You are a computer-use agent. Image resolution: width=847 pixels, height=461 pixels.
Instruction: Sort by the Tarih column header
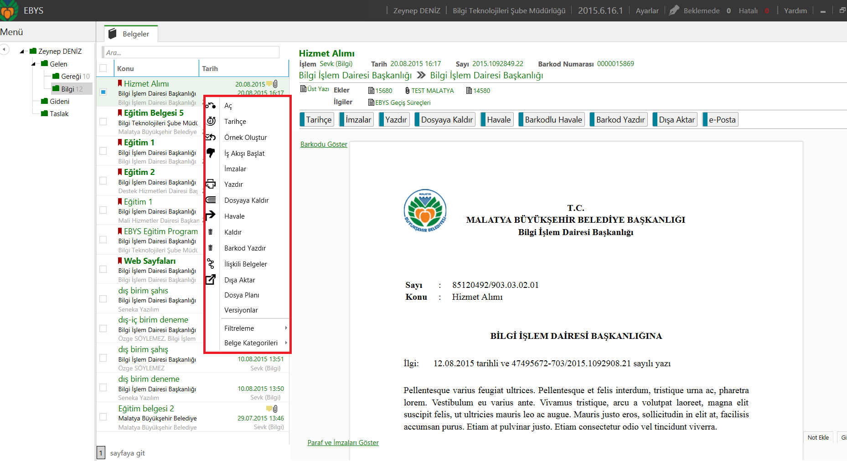click(244, 68)
